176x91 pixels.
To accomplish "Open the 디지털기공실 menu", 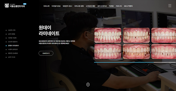I will tap(56, 6).
